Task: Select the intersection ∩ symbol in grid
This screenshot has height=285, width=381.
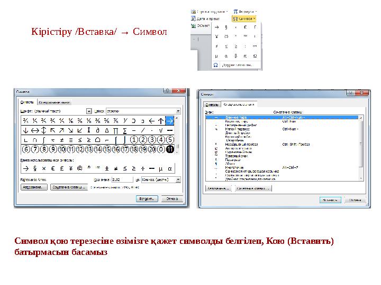Action: [x=35, y=140]
